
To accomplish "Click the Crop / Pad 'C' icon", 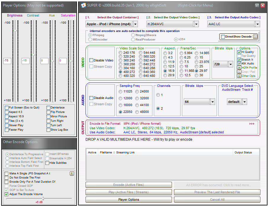I will [239, 72].
